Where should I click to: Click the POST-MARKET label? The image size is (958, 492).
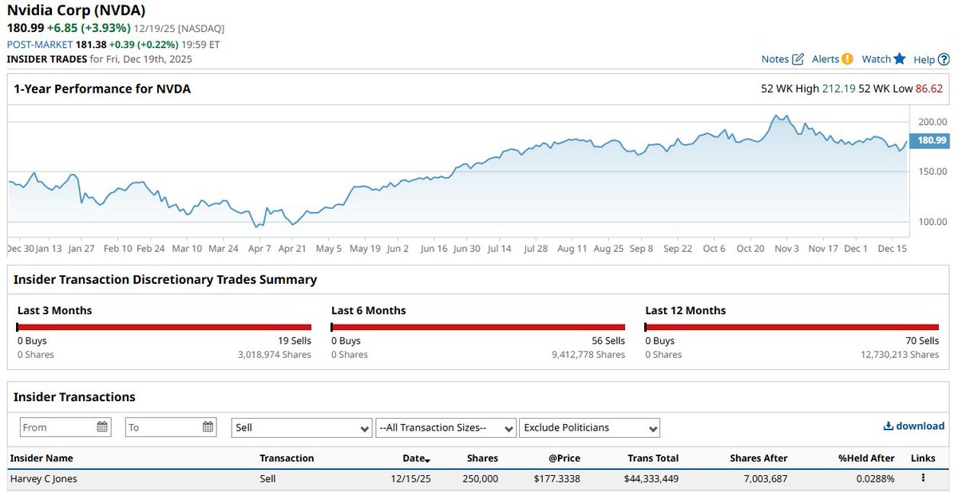coord(40,44)
